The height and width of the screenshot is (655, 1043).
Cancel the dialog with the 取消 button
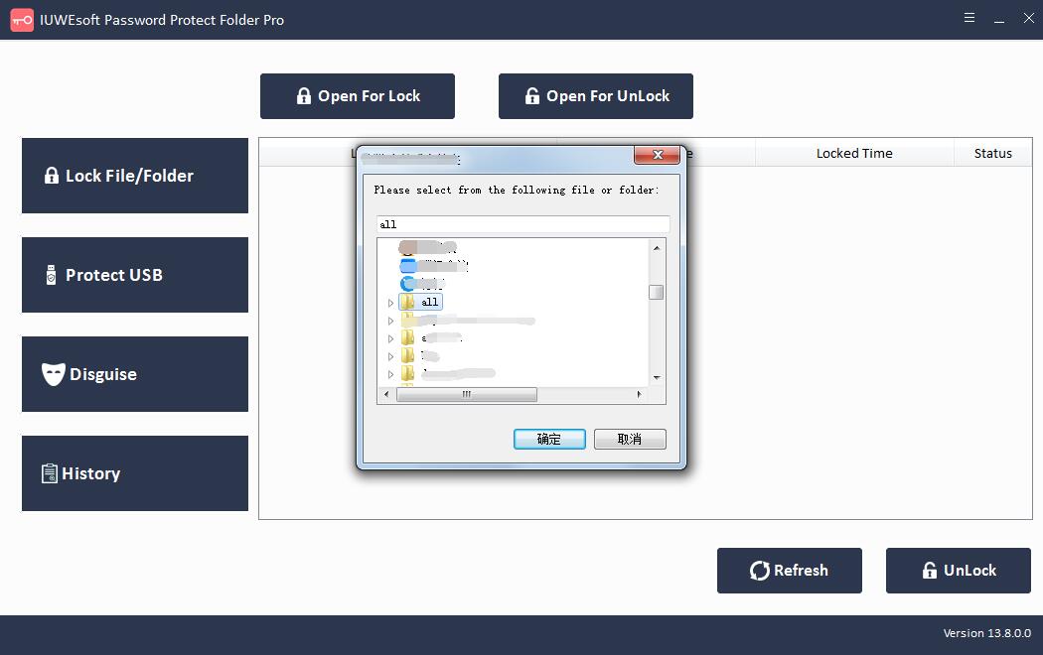pyautogui.click(x=630, y=439)
